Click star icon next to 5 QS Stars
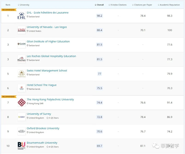This screenshot has width=185, height=154. (x=47, y=118)
